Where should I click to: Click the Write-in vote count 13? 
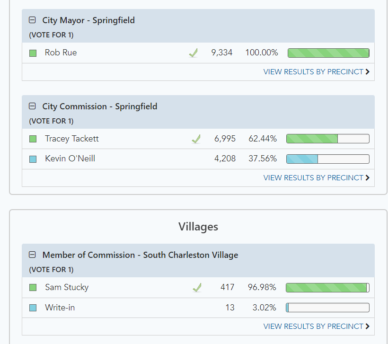point(230,308)
